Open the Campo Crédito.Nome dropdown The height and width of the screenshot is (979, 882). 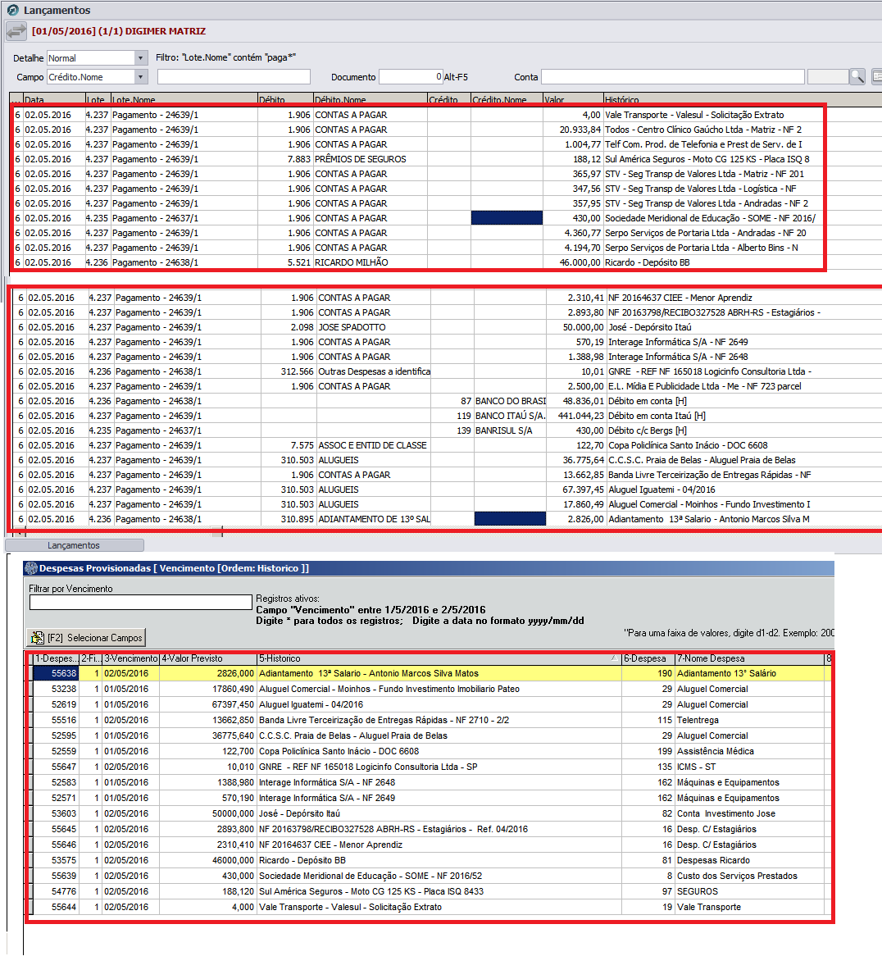pos(141,77)
